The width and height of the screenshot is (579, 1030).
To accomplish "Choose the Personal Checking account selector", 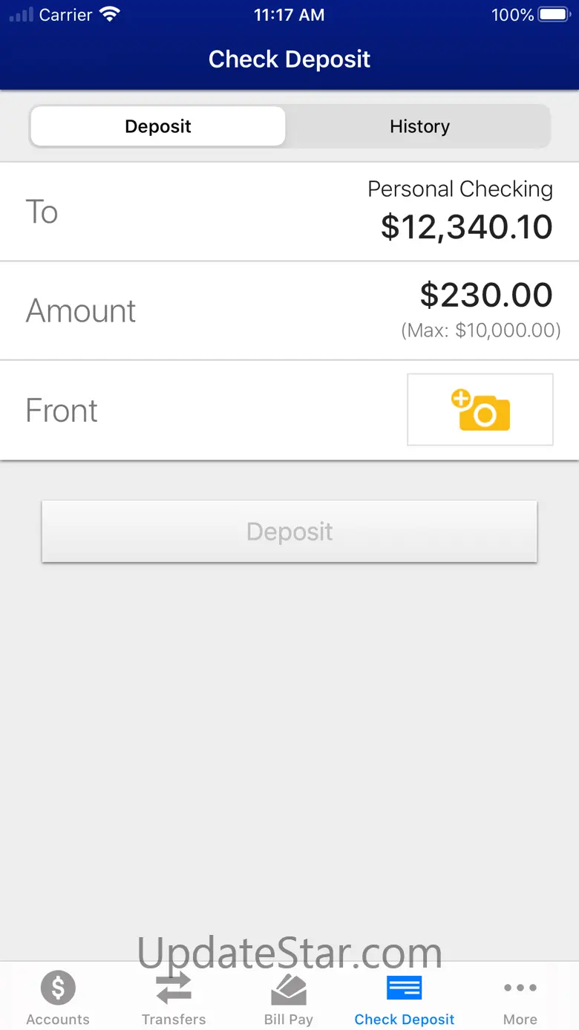I will [x=459, y=189].
